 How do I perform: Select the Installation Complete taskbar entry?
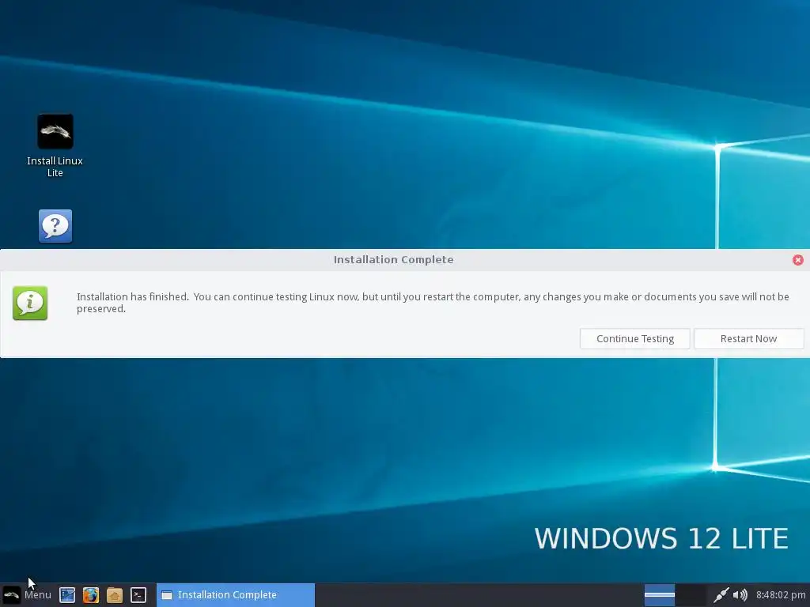236,595
